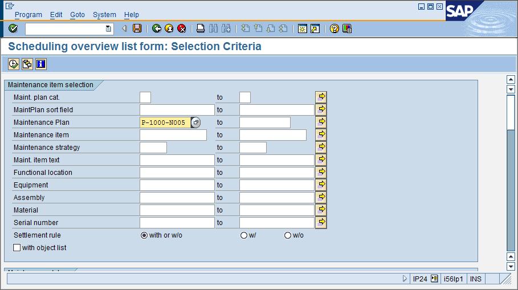Viewport: 518px width, 290px height.
Task: Click the multiple selection arrow for MaintPlan sort field
Action: tap(321, 109)
